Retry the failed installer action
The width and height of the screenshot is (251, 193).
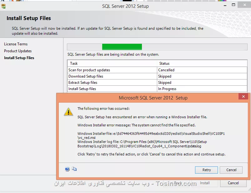206,170
